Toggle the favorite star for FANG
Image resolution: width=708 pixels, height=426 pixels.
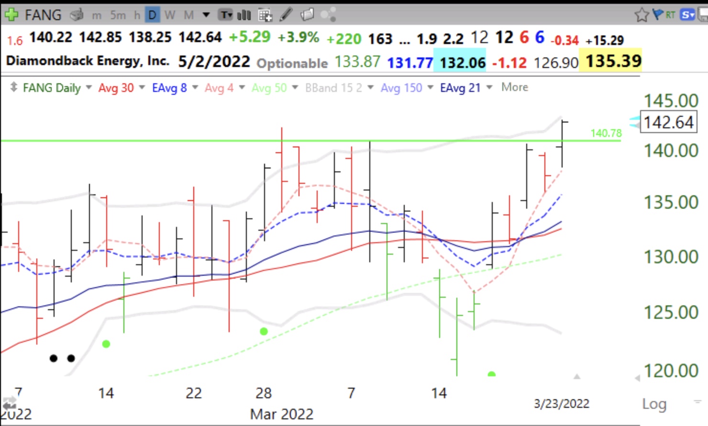point(642,15)
